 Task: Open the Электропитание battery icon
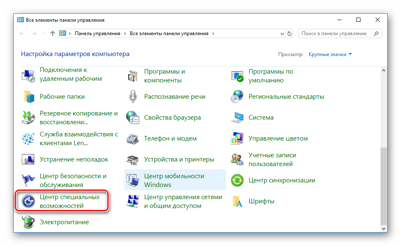coord(28,222)
